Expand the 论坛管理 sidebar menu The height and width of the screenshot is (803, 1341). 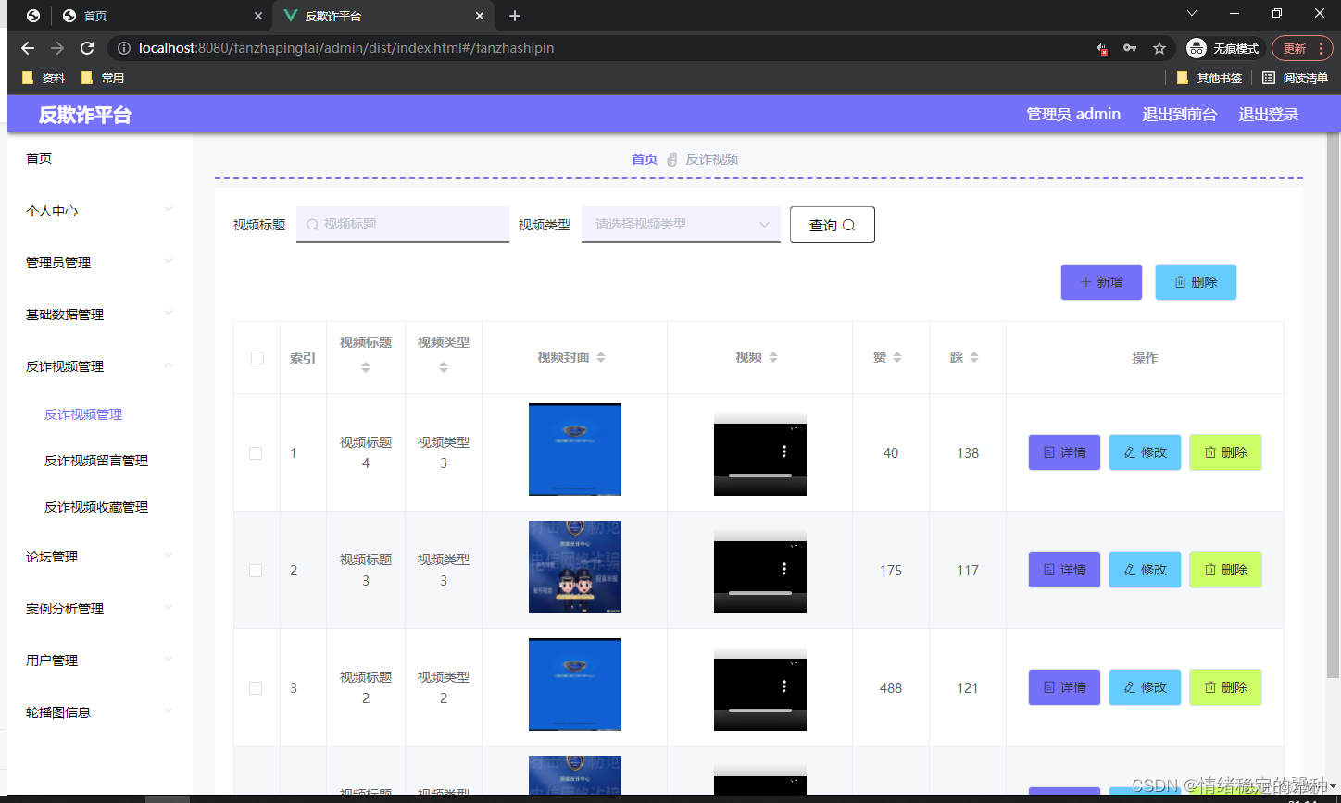click(x=100, y=557)
